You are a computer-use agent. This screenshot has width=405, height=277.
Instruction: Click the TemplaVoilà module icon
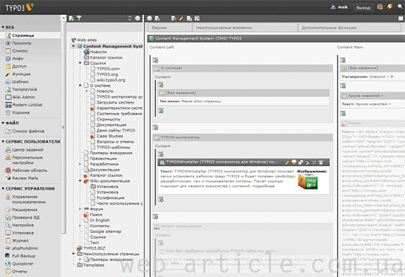pos(8,90)
